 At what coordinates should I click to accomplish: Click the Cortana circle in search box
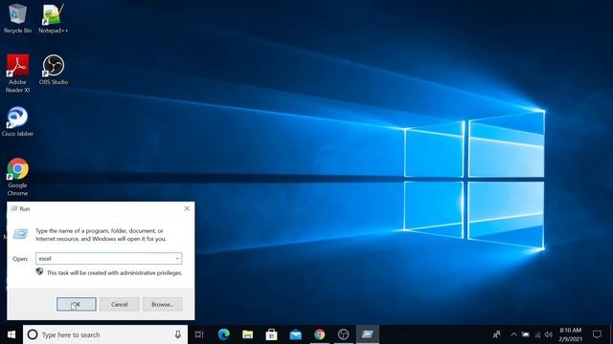[33, 334]
